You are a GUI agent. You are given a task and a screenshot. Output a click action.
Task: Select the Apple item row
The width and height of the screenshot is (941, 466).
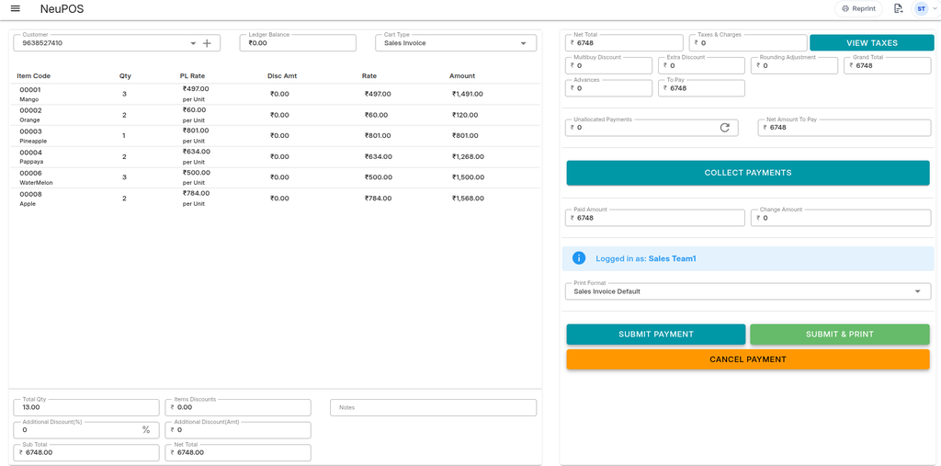click(274, 199)
